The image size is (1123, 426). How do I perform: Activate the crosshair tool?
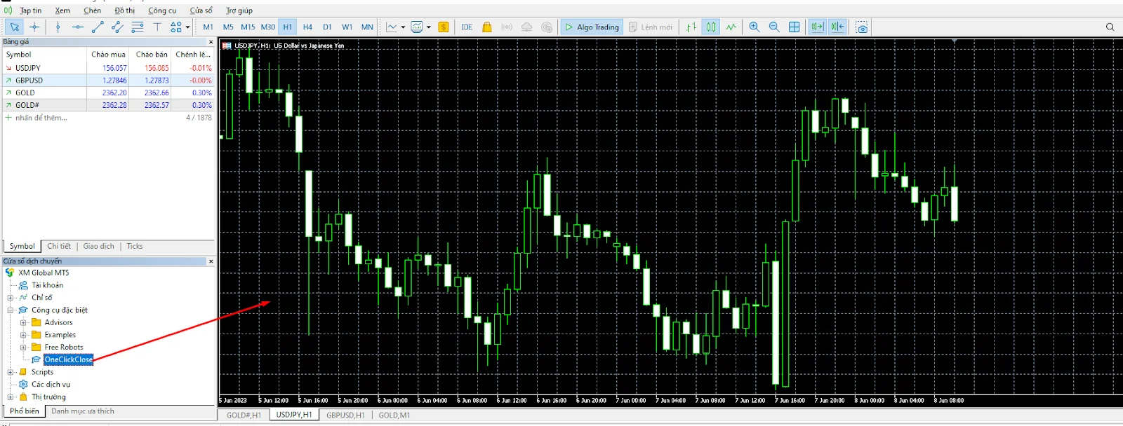34,27
